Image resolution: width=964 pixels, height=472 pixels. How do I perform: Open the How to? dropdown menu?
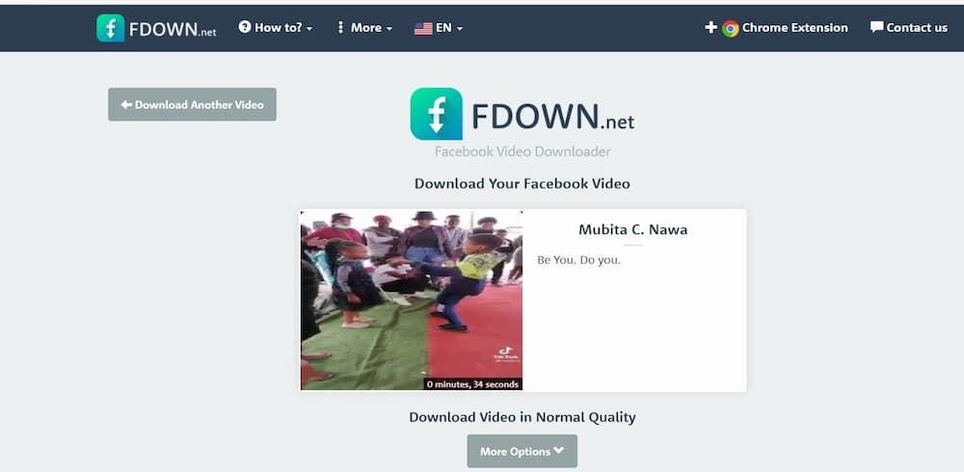click(276, 28)
